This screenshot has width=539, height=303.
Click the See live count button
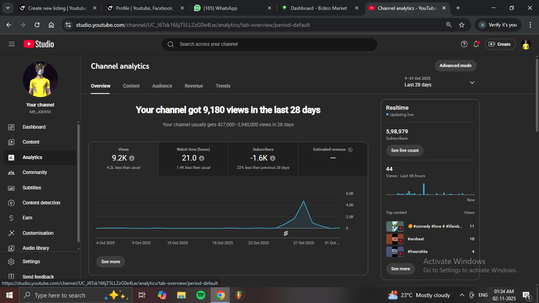click(405, 150)
